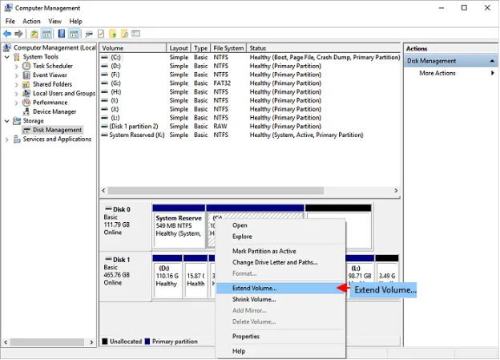This screenshot has width=500, height=360.
Task: Select the (L:) volume row in list
Action: coord(250,118)
